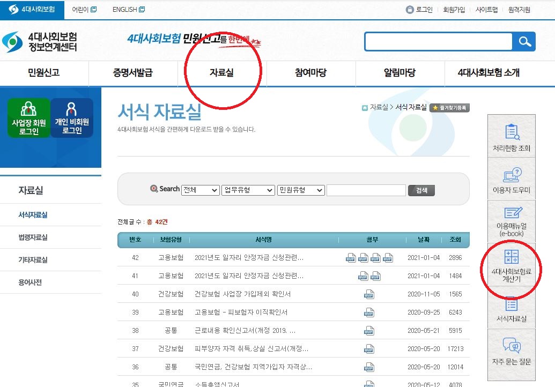Open 4대사회보험 소개 main menu
This screenshot has height=387, width=555.
click(x=489, y=73)
